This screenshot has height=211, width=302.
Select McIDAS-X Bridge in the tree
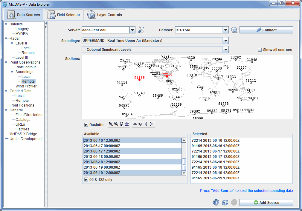(x=23, y=134)
